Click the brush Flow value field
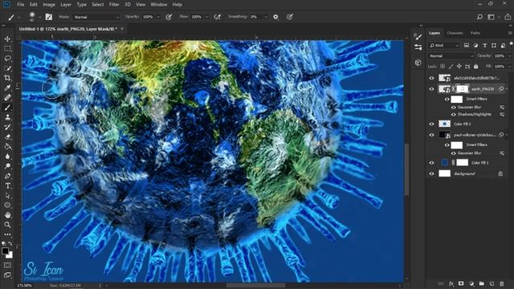 196,17
